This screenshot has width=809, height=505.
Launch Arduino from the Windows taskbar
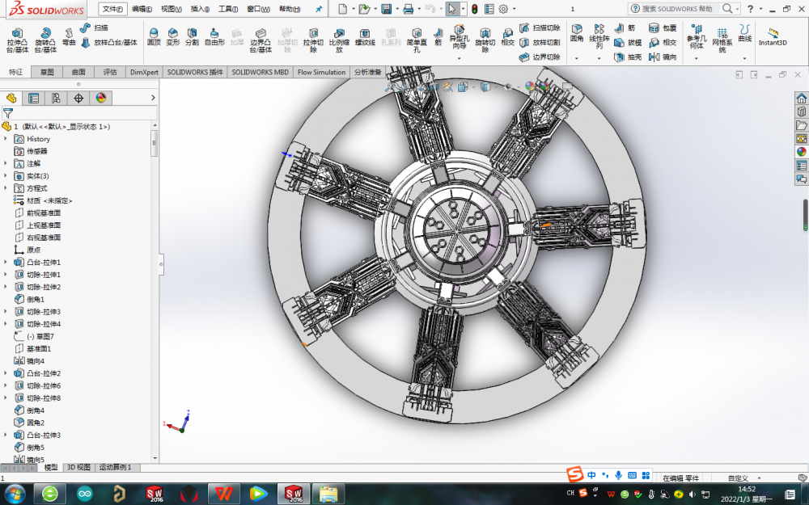85,493
